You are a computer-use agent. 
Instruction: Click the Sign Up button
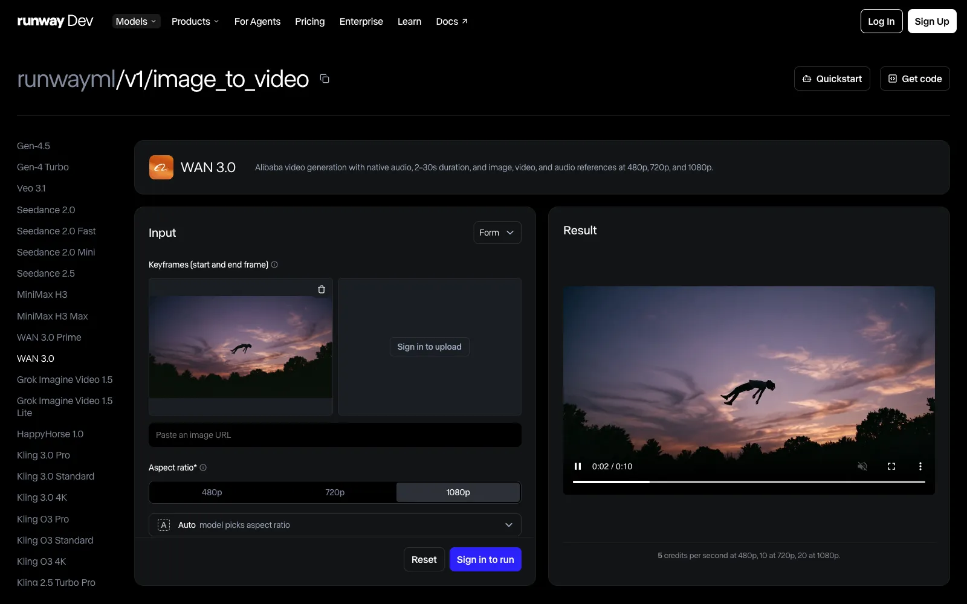coord(932,21)
